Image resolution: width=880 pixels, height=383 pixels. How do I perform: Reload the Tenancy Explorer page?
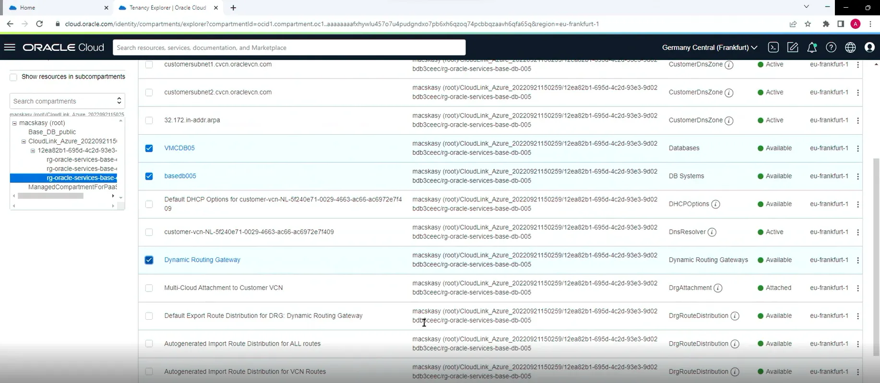click(x=39, y=24)
